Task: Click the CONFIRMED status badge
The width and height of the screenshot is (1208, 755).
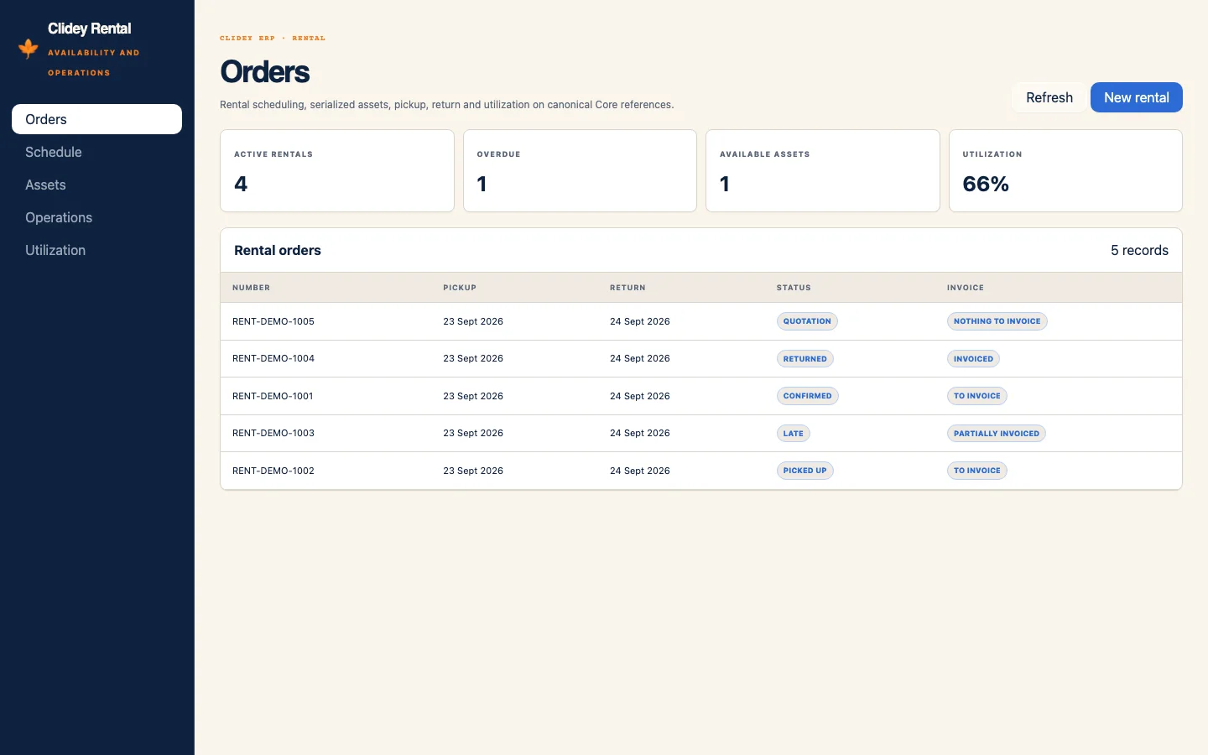Action: 808,396
